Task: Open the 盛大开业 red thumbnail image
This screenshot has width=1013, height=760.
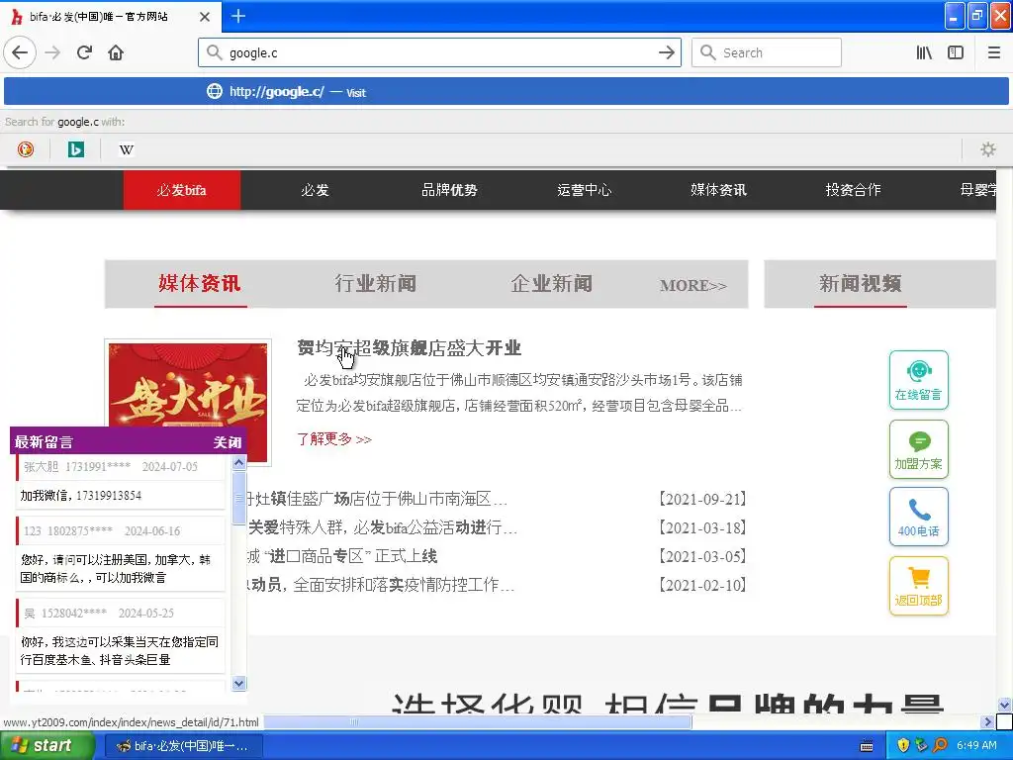Action: (188, 385)
